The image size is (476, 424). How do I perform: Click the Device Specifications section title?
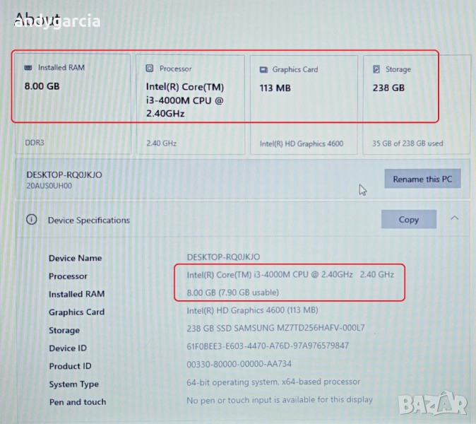[x=89, y=220]
